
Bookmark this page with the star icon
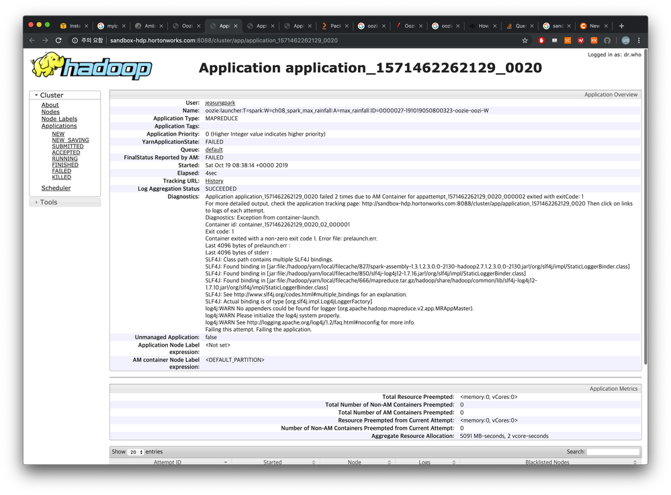pos(525,40)
